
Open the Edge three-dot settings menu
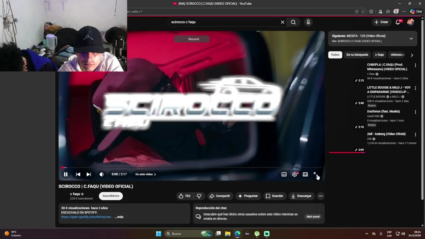click(404, 12)
